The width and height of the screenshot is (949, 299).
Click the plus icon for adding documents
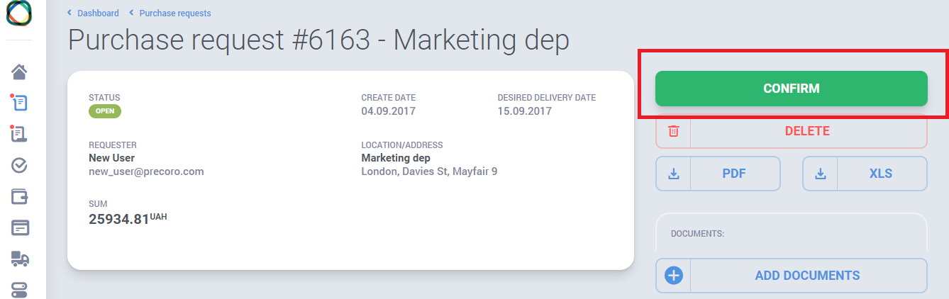tap(674, 276)
